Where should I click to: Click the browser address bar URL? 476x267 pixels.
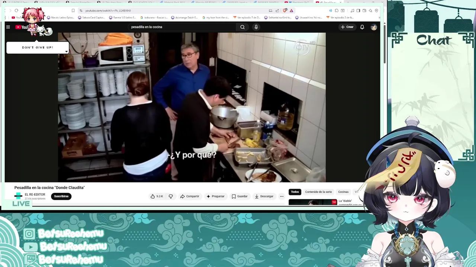click(x=108, y=10)
